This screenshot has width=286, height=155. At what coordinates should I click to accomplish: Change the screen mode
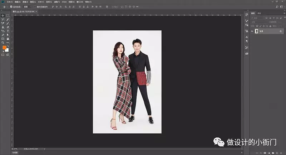(x=8, y=55)
